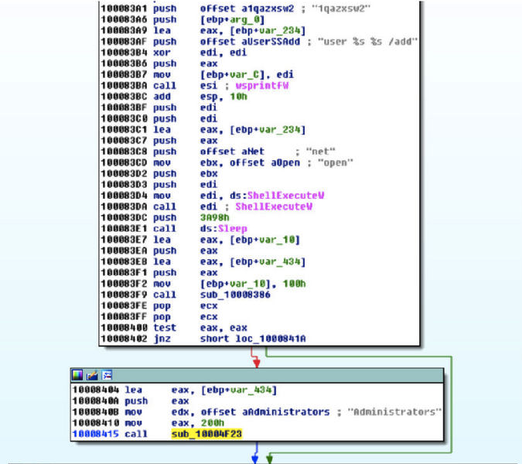Click ds:ShellExecuteW in the mov edi line
522x464 pixels.
pos(277,196)
